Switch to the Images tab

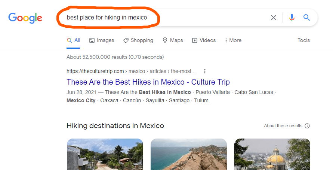[102, 40]
